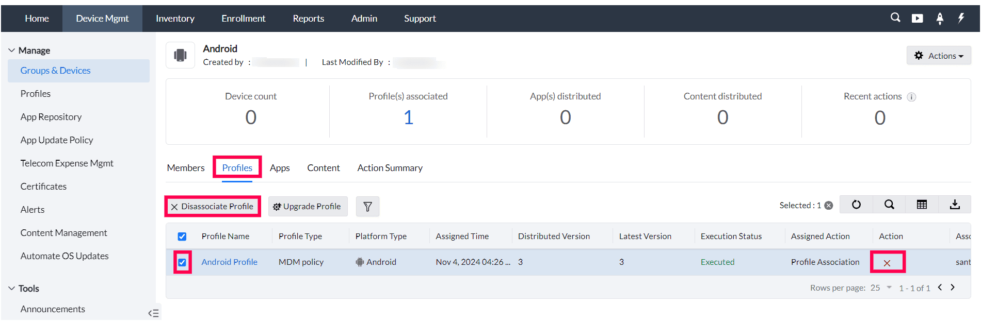The image size is (981, 321).
Task: Switch to the Members tab
Action: tap(186, 168)
